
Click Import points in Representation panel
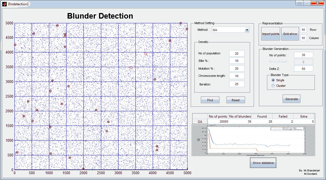point(270,34)
